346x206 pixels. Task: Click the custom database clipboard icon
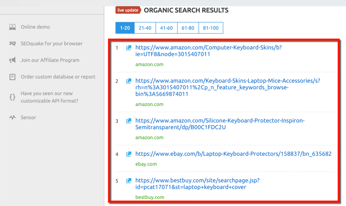(12, 77)
